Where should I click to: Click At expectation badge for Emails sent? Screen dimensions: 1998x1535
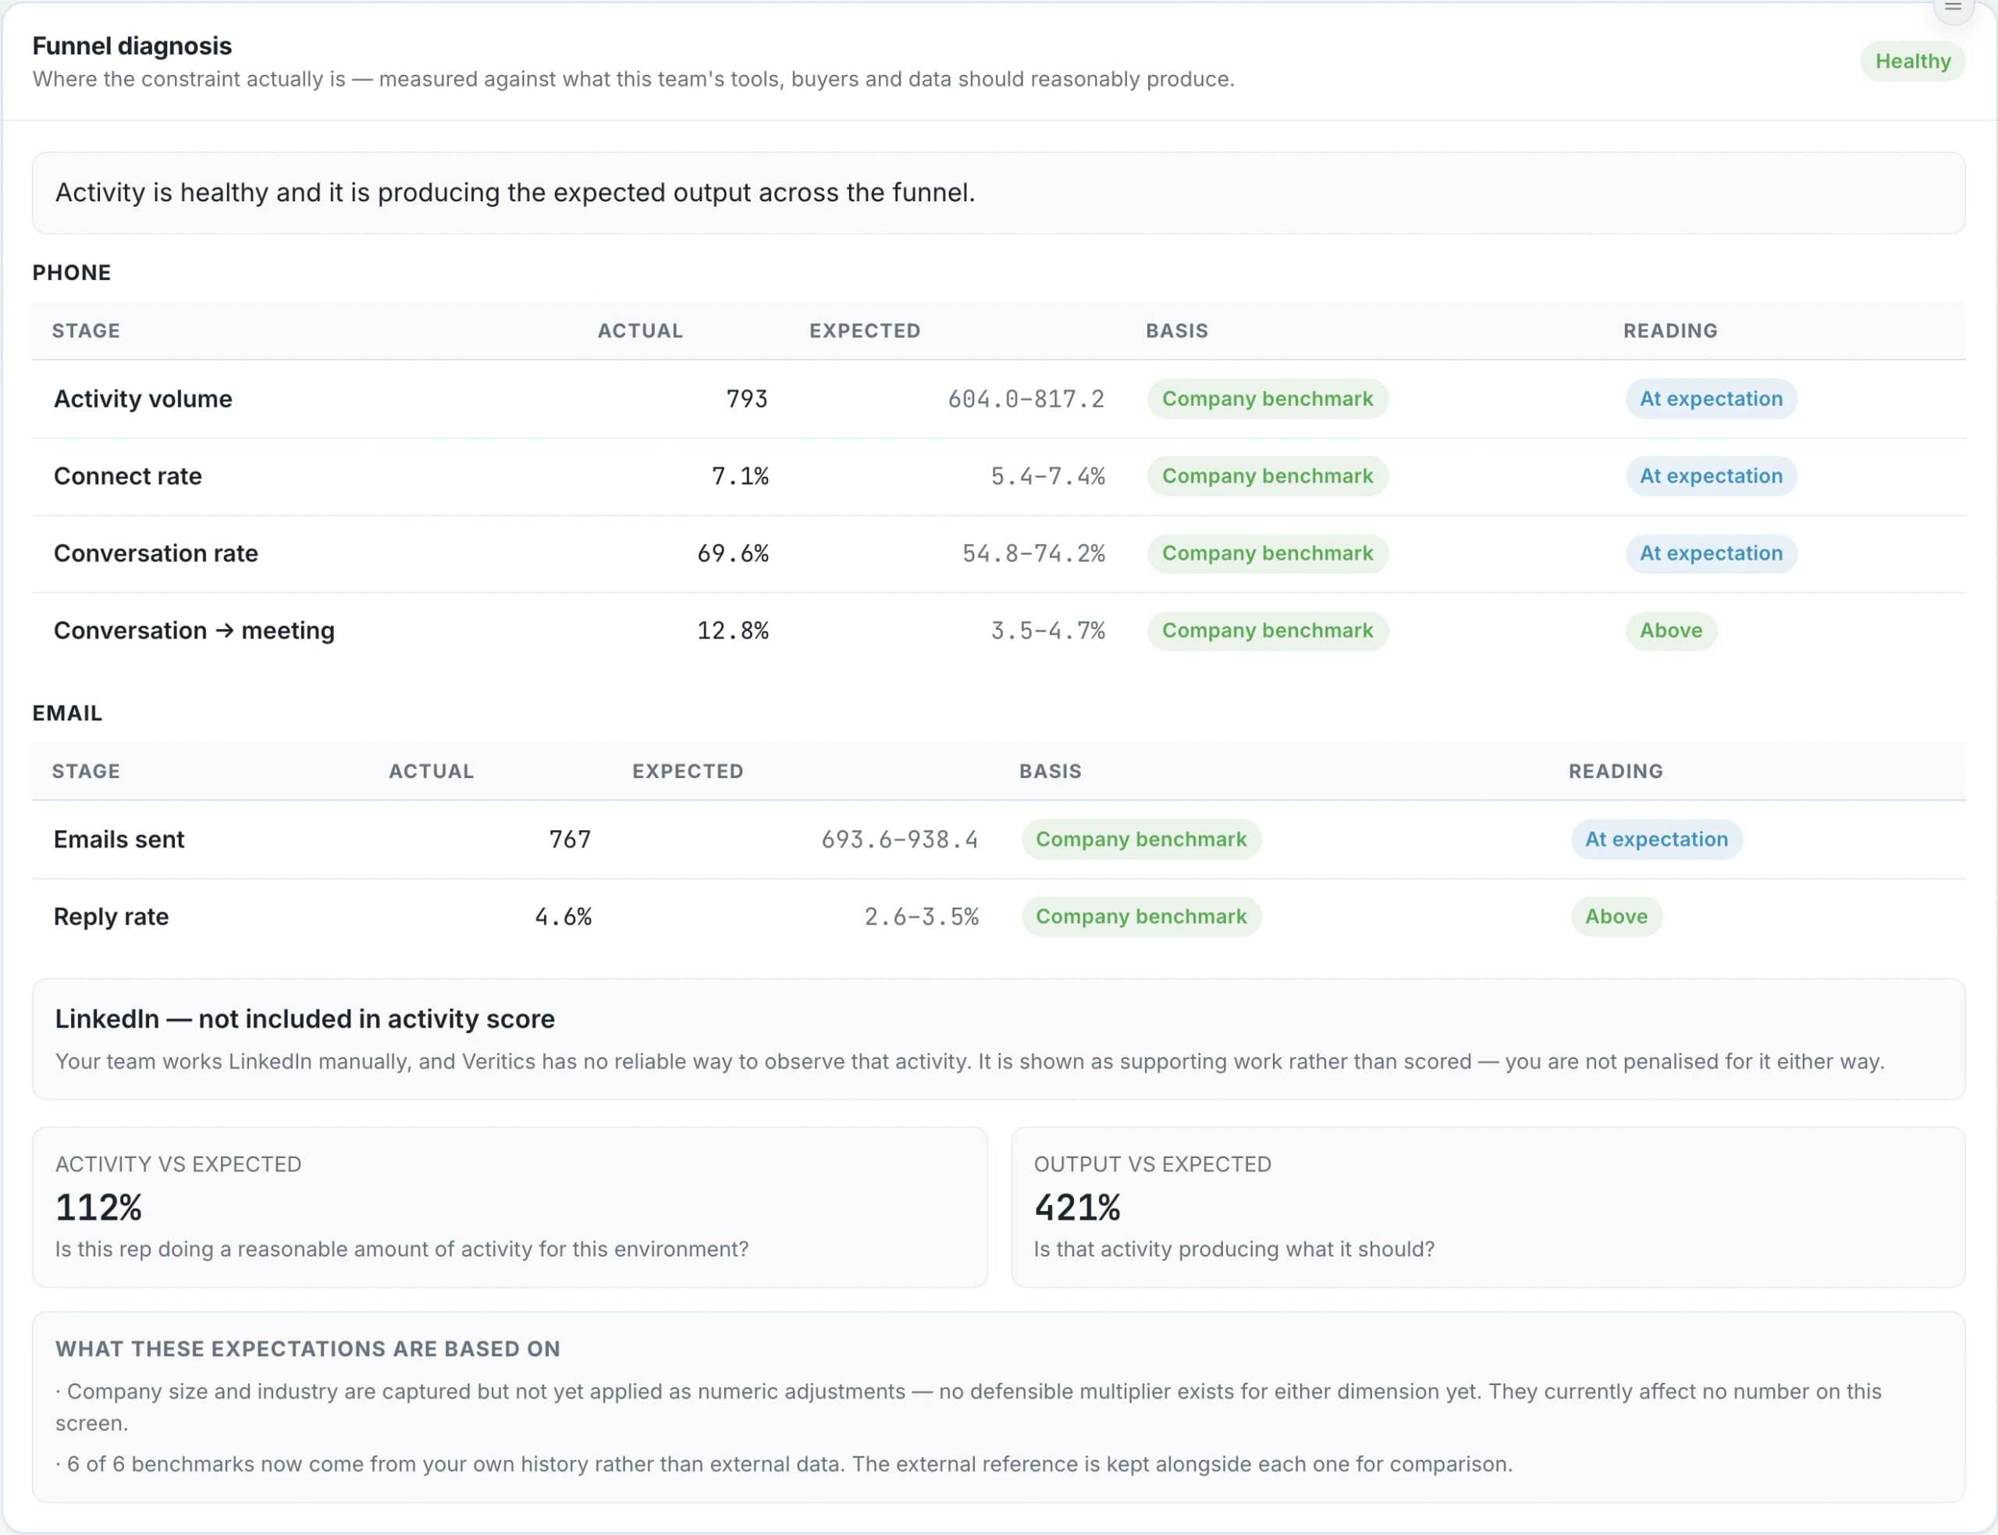pyautogui.click(x=1655, y=839)
